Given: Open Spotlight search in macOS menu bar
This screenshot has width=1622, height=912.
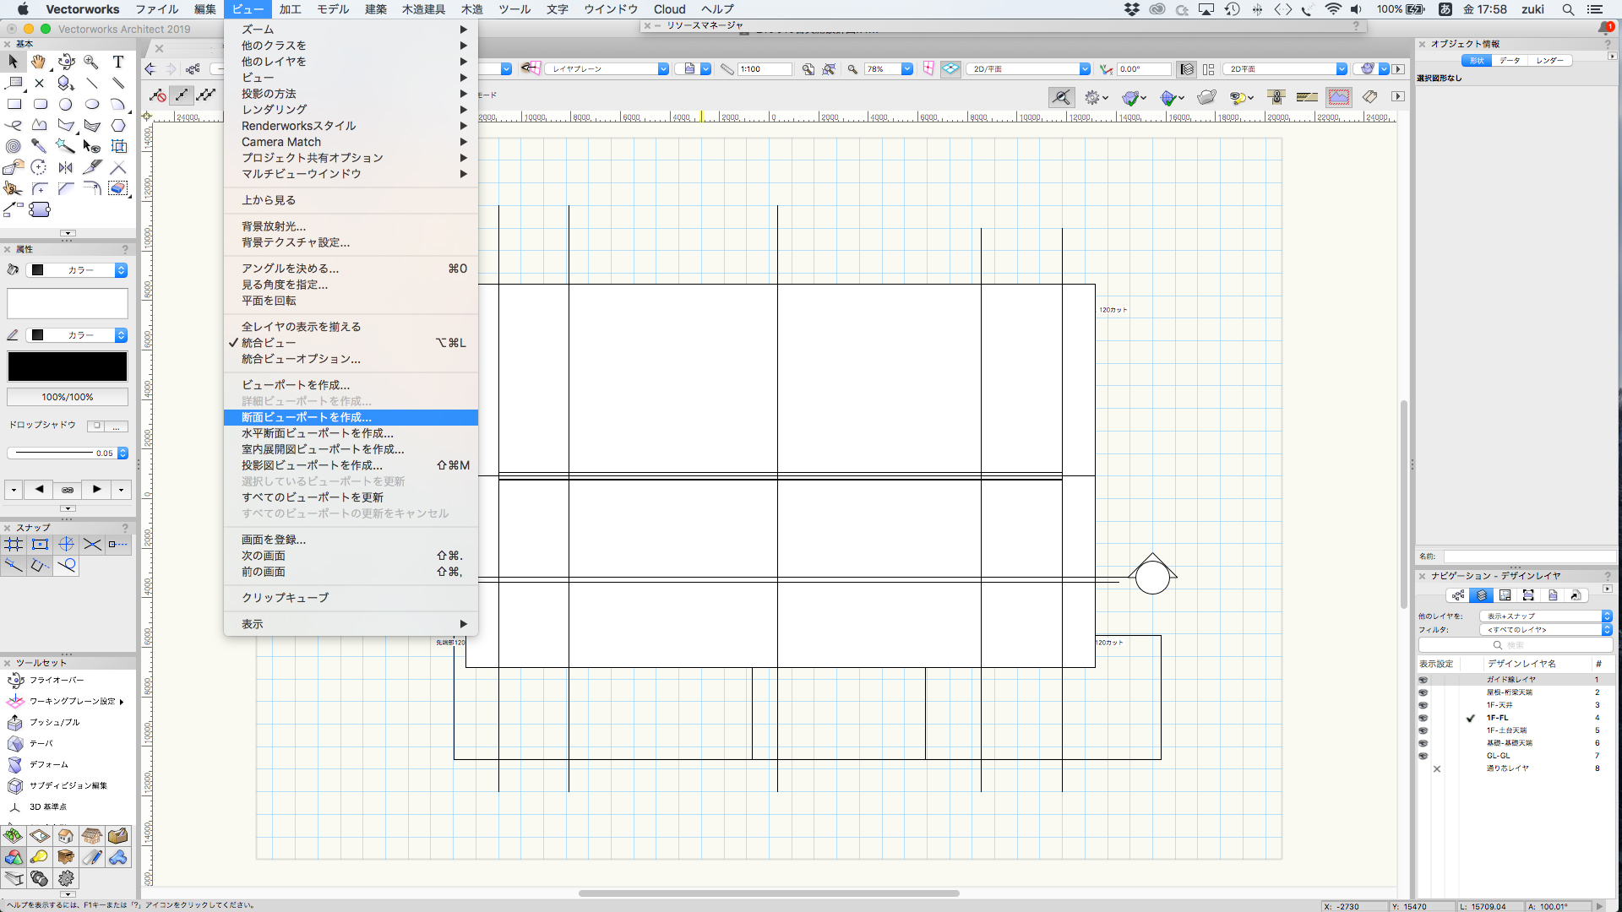Looking at the screenshot, I should [1568, 9].
